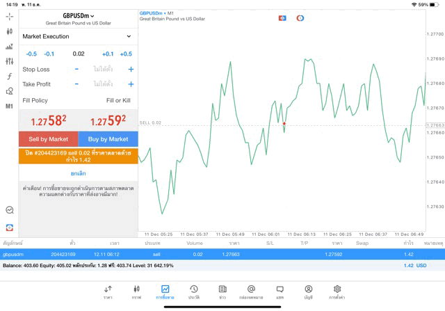
Task: Open the Market Execution order type dropdown
Action: pyautogui.click(x=77, y=36)
